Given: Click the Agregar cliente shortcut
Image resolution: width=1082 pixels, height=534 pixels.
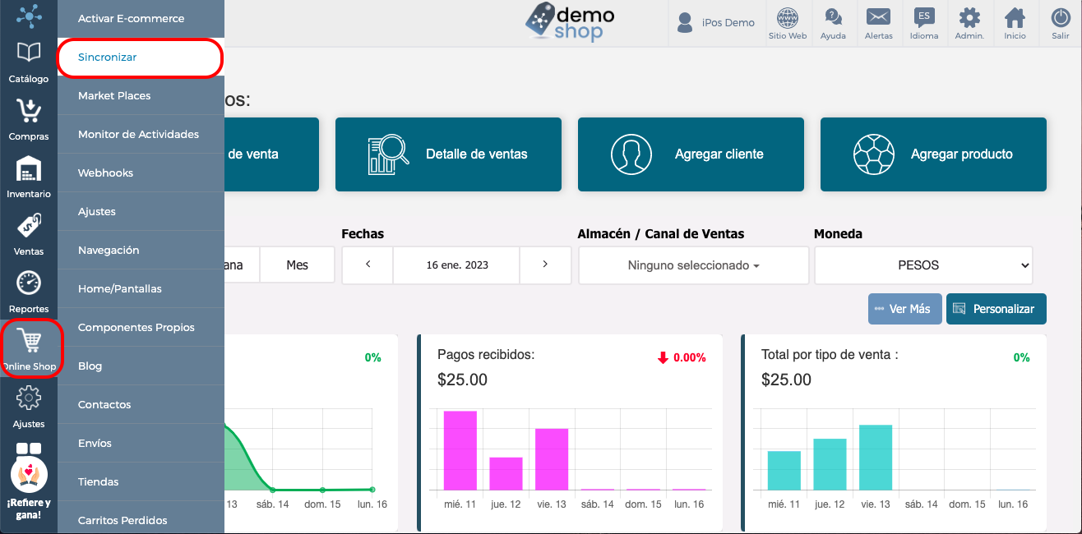Looking at the screenshot, I should point(691,154).
